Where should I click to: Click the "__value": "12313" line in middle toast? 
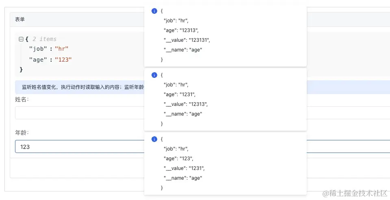(185, 104)
